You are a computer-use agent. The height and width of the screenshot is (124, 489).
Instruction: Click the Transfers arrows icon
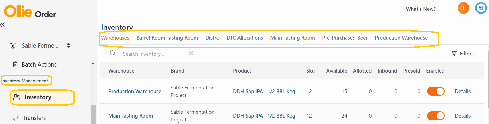coord(16,118)
